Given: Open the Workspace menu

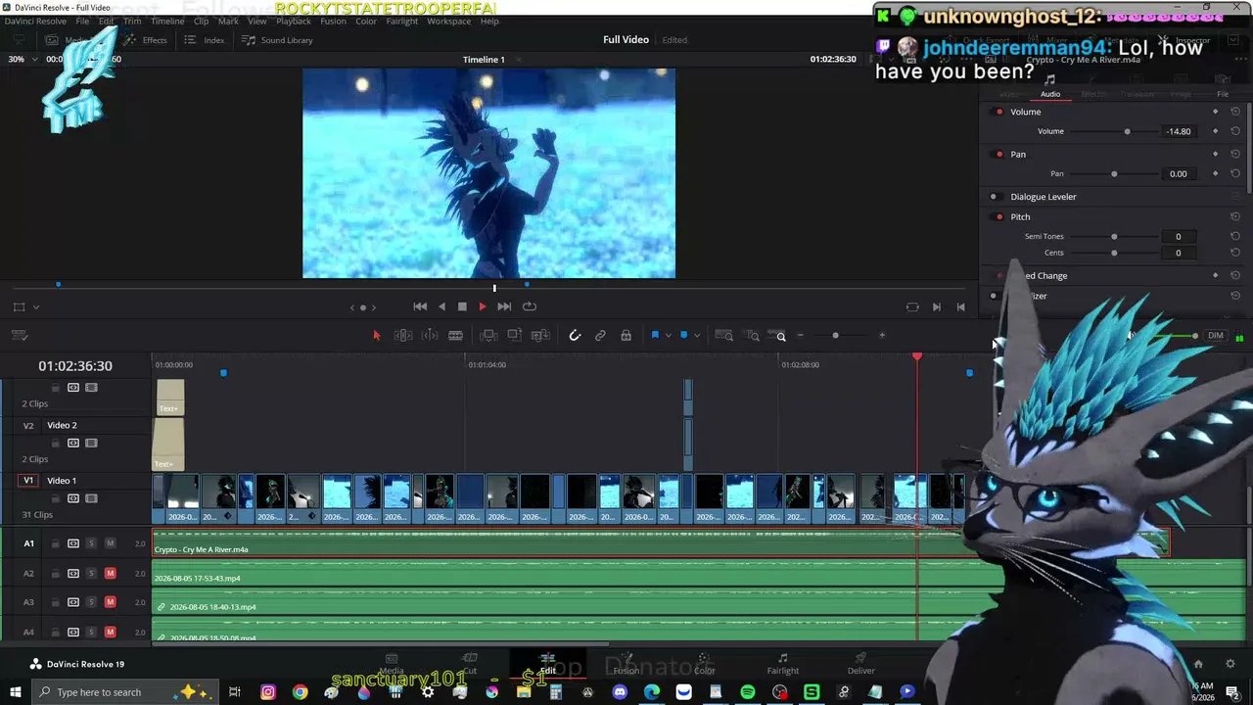Looking at the screenshot, I should [448, 21].
